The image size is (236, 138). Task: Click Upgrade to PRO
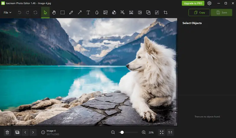click(193, 3)
